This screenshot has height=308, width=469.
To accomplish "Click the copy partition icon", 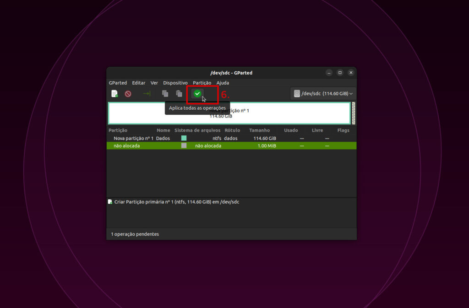I will (x=165, y=94).
